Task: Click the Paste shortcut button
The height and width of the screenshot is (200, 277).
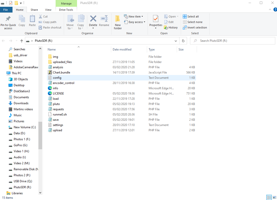Action: coord(50,27)
